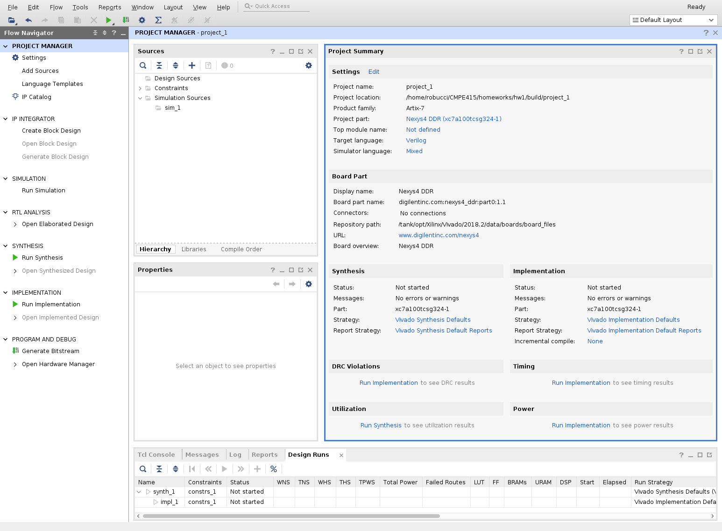The height and width of the screenshot is (531, 722).
Task: Collapse the IP INTEGRATOR section
Action: (x=6, y=119)
